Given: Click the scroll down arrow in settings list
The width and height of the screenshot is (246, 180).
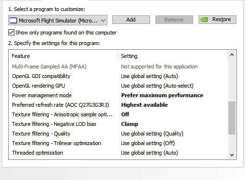Looking at the screenshot, I should (232, 155).
